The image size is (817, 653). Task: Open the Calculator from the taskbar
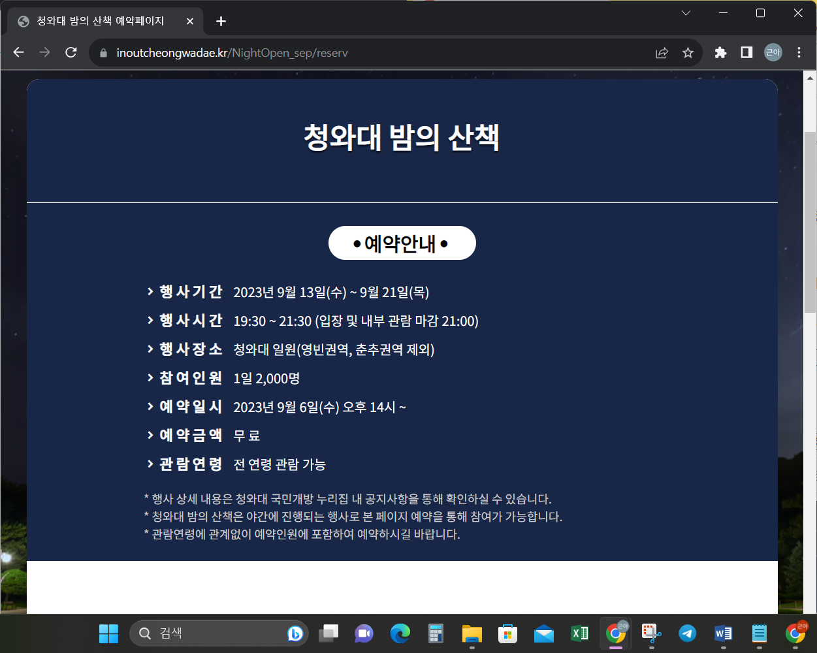point(435,633)
